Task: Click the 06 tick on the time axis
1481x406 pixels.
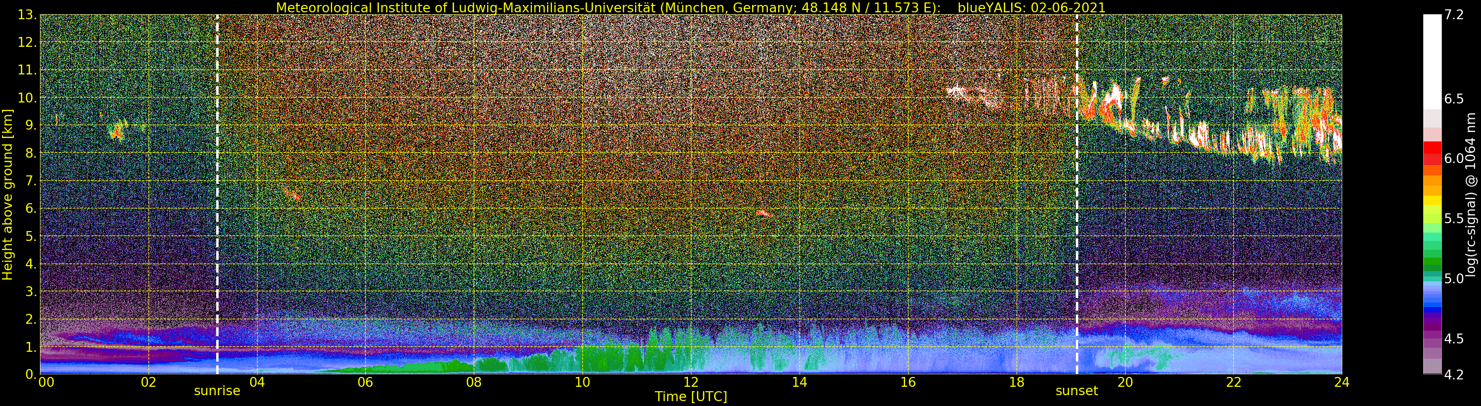Action: 365,382
